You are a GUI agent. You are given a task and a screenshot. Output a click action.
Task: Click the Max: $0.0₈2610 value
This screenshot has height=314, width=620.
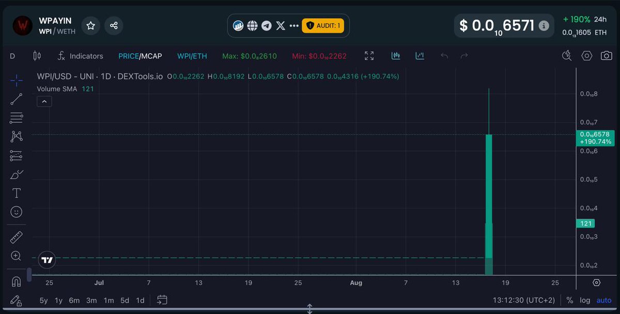point(250,56)
